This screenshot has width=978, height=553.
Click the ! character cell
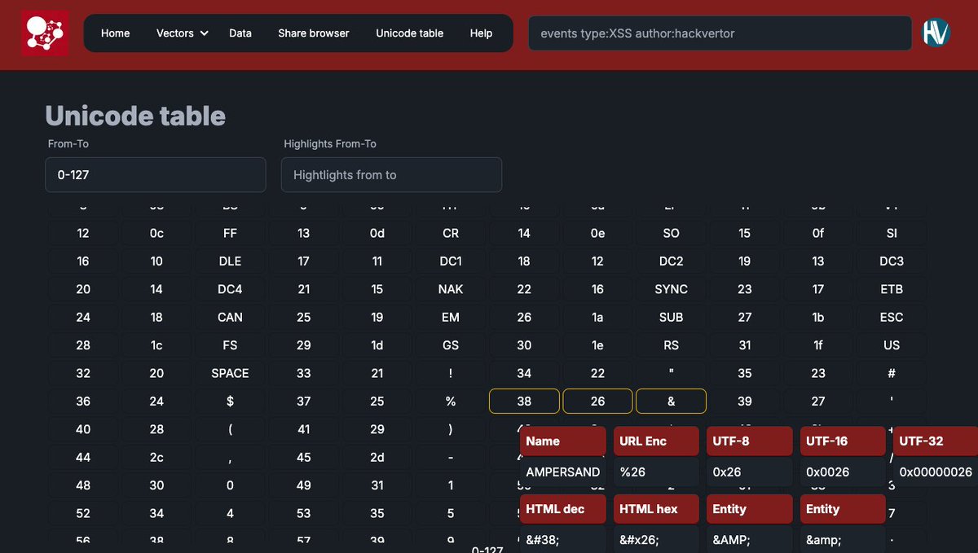451,373
